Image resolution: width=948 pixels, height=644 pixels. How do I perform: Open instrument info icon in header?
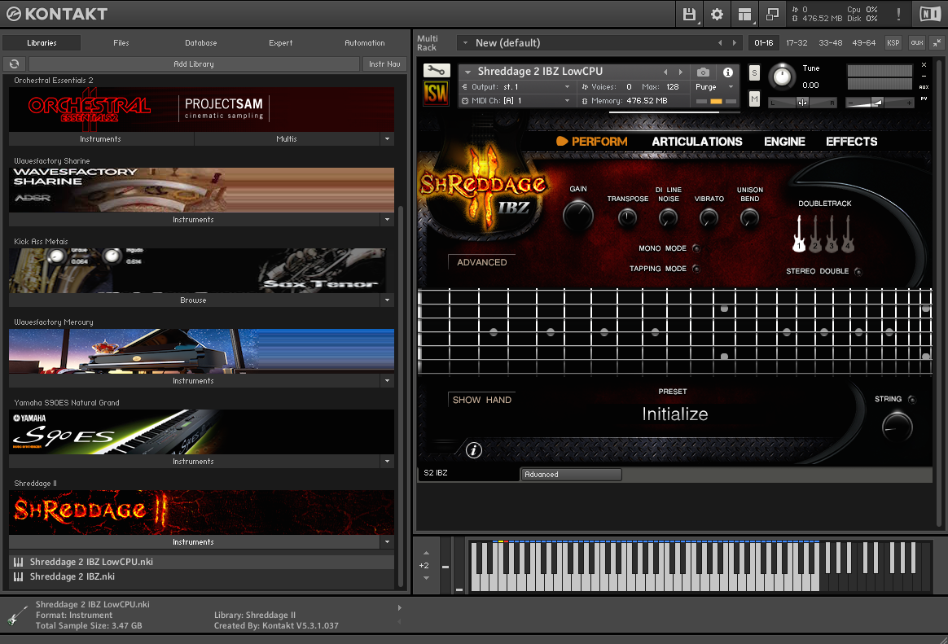click(x=728, y=72)
